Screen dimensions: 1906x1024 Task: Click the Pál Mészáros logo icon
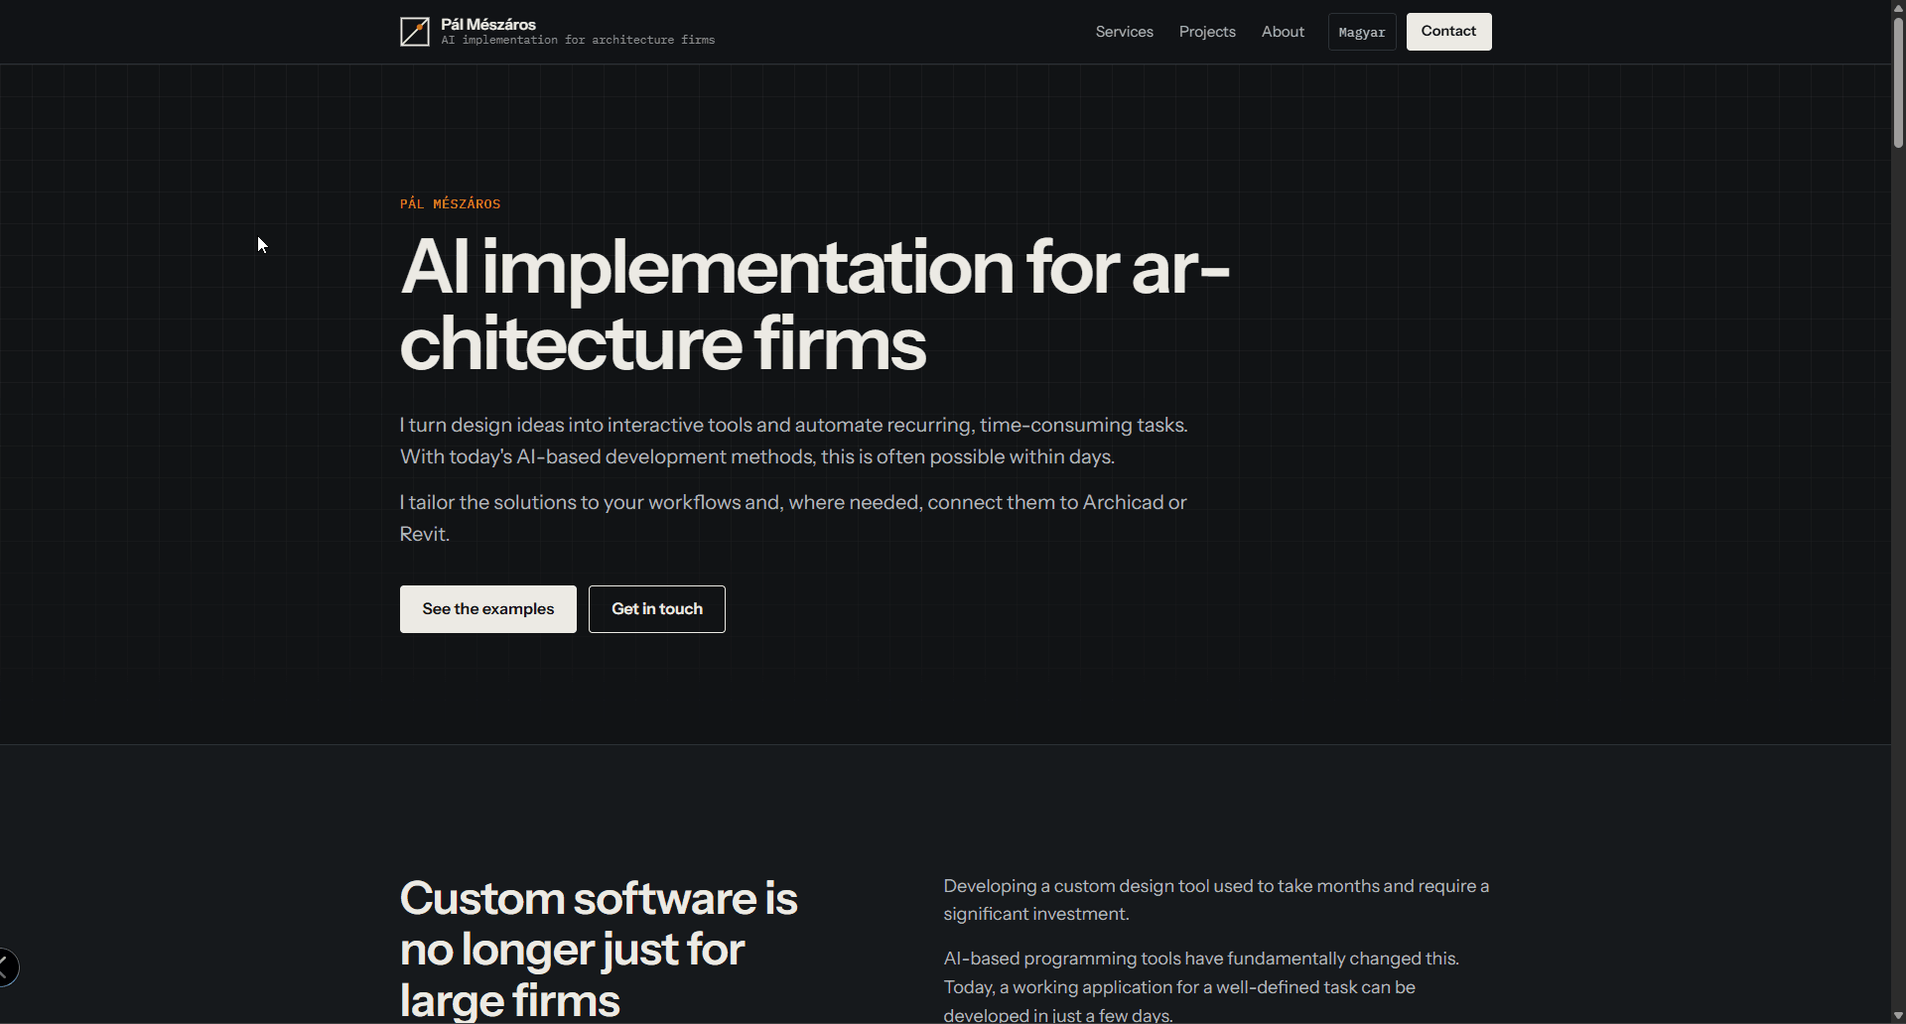coord(415,32)
